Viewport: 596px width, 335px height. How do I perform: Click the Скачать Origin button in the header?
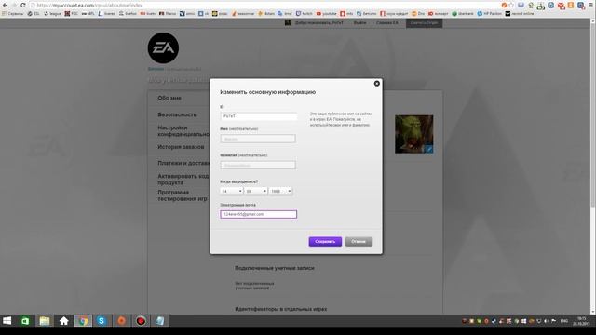(424, 22)
